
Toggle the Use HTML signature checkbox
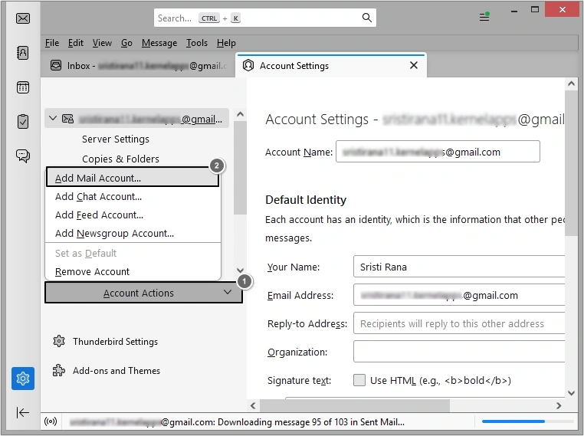pos(359,380)
